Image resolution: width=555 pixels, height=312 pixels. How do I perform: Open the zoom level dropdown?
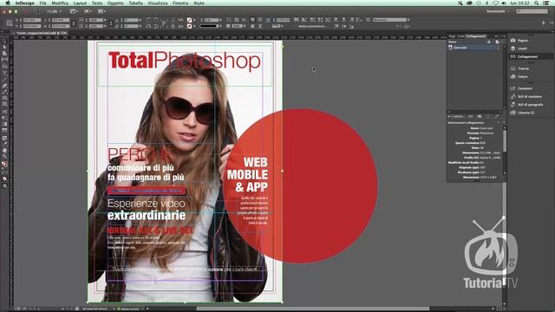(x=54, y=11)
